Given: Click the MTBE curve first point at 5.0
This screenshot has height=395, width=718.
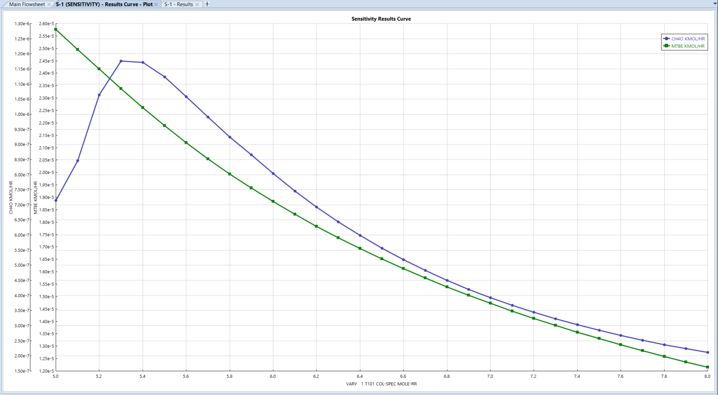Looking at the screenshot, I should click(x=56, y=29).
